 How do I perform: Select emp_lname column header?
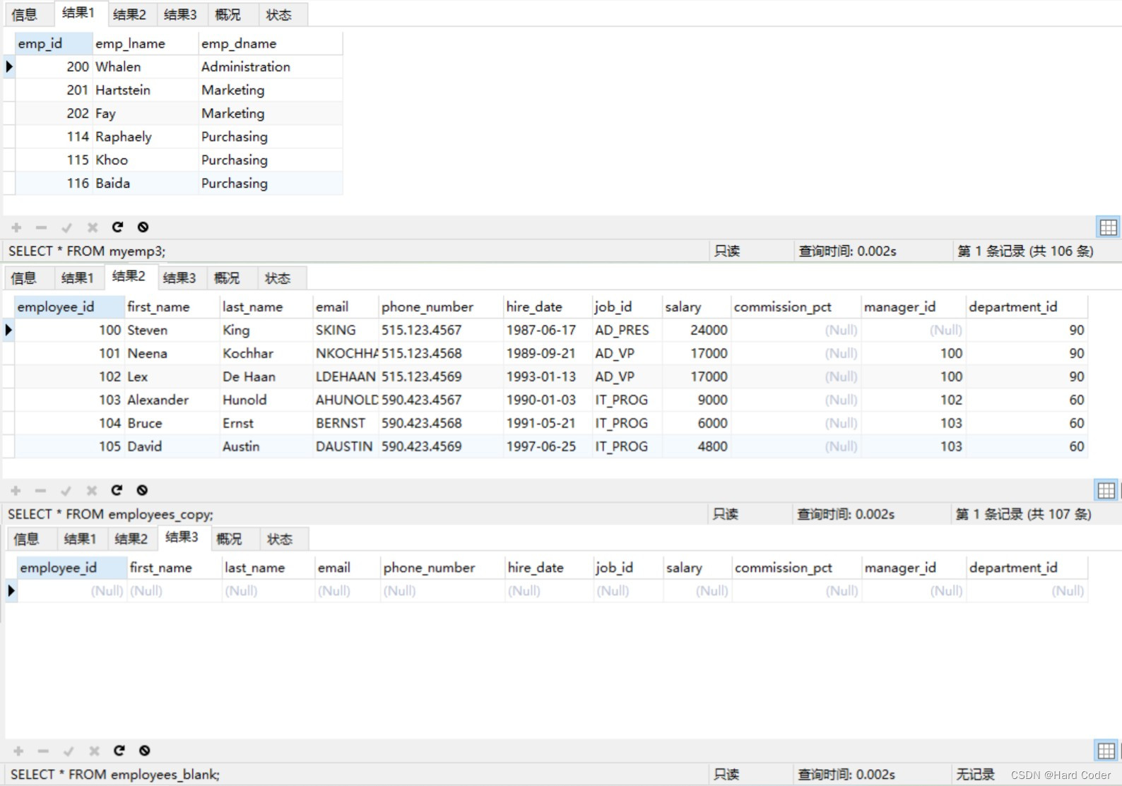tap(146, 44)
